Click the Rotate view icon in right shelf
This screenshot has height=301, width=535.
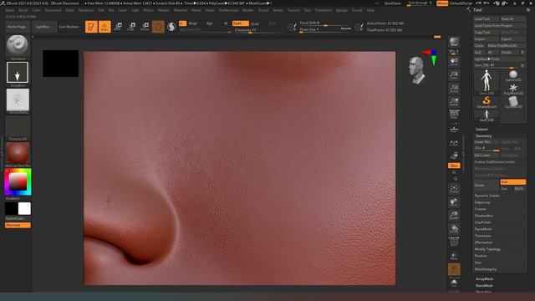click(x=454, y=229)
